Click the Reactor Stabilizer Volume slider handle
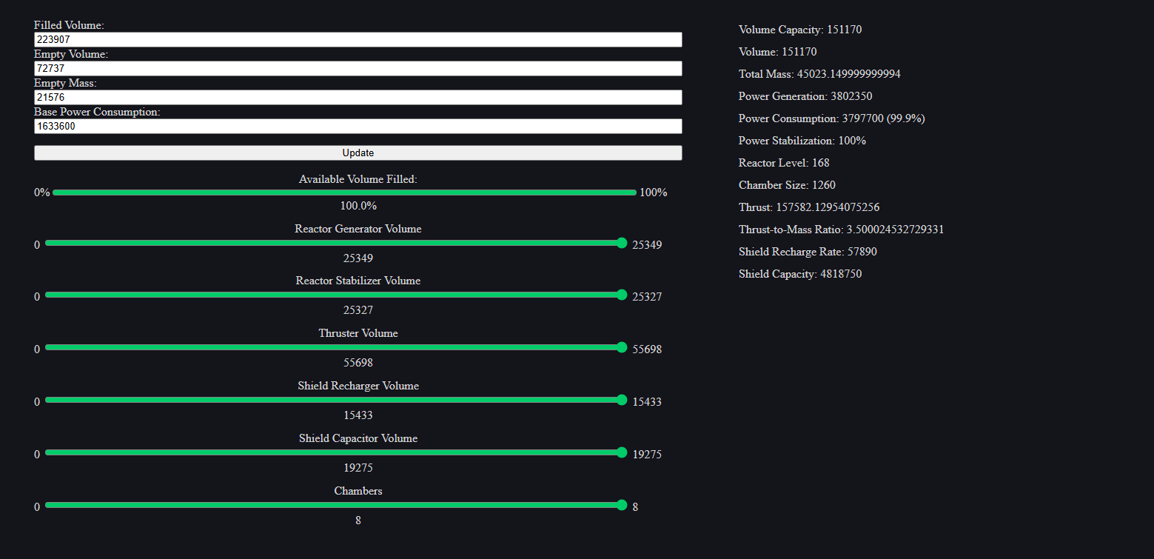1154x559 pixels. pos(622,295)
